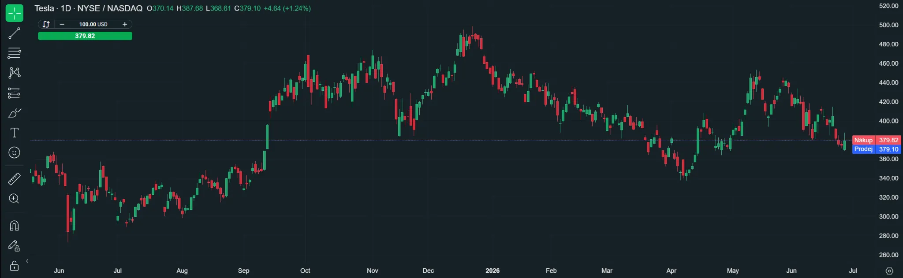Screen dimensions: 903x278
Task: Click the Jul label at right end of axis
Action: point(853,271)
